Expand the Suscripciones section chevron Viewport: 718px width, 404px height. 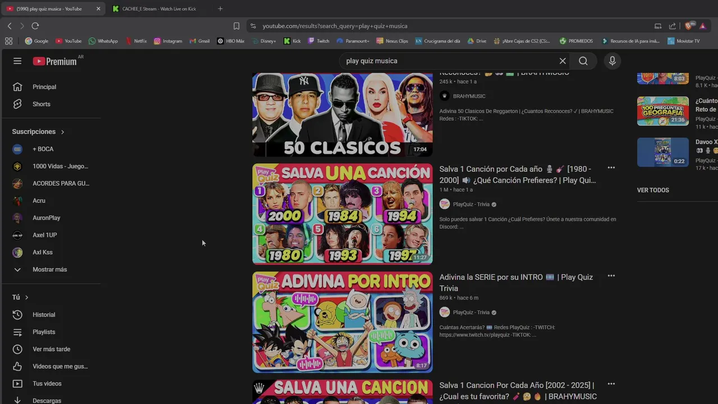coord(62,132)
